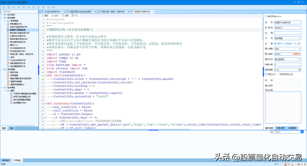Click the 名称 name input field
The image size is (307, 166).
(288, 23)
